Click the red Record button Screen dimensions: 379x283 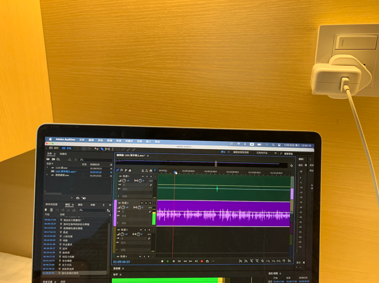coord(202,261)
